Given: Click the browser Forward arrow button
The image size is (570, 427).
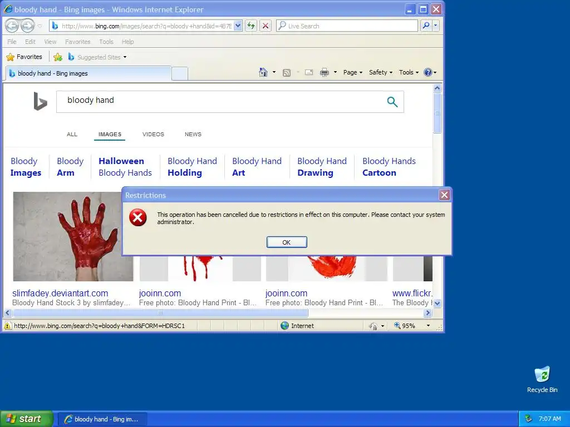Looking at the screenshot, I should (28, 26).
